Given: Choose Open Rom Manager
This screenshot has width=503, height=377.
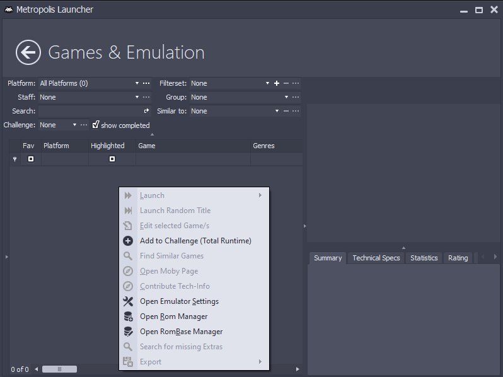Looking at the screenshot, I should pyautogui.click(x=194, y=316).
